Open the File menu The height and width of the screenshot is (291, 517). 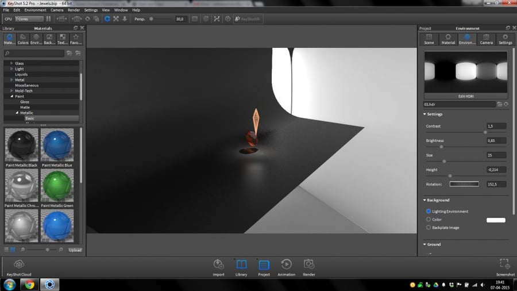(6, 10)
